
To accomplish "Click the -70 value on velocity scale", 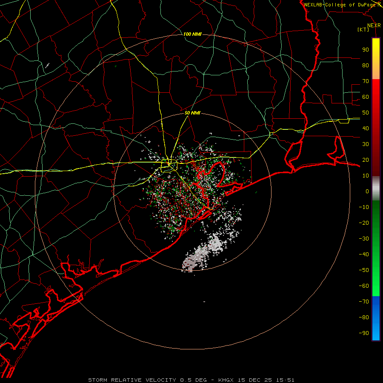I will click(364, 302).
